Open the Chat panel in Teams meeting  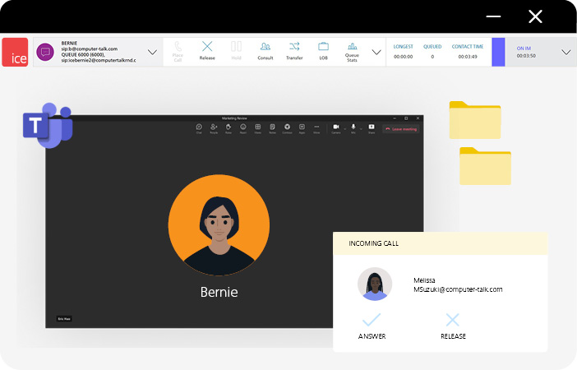[199, 127]
